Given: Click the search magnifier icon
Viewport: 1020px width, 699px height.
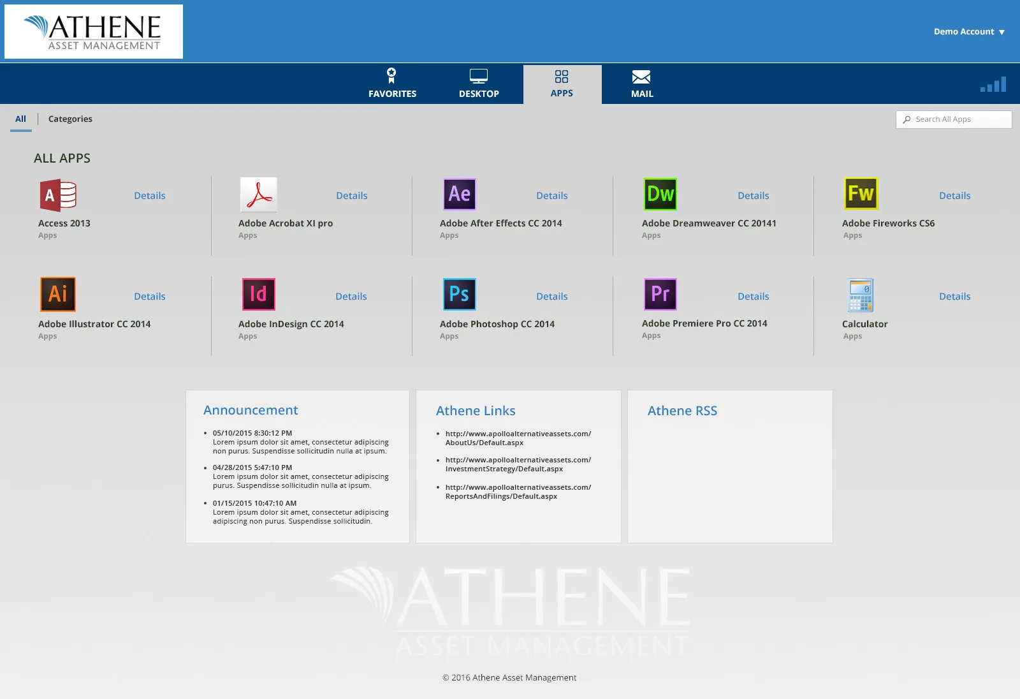Looking at the screenshot, I should coord(907,119).
